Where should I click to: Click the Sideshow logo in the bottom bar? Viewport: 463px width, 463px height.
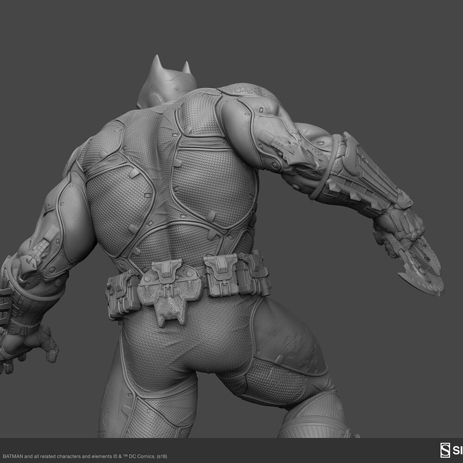tap(451, 450)
